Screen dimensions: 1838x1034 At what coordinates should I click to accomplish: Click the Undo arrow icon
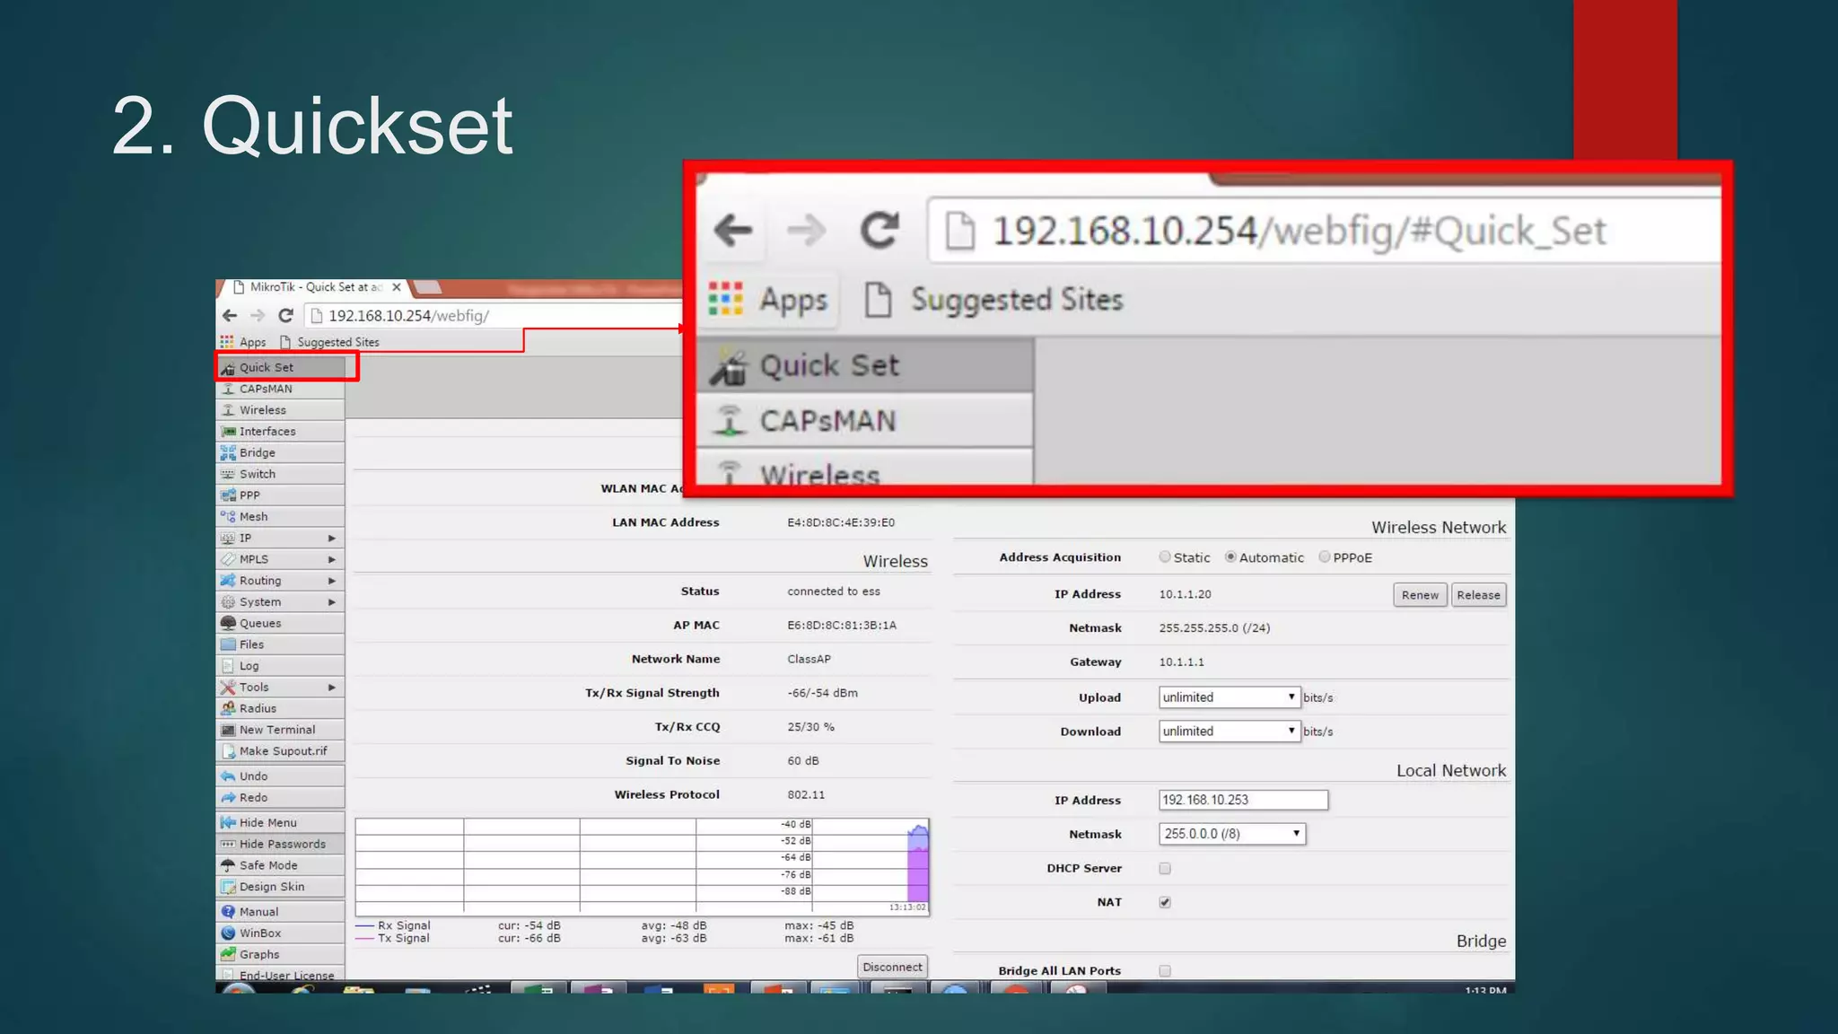pyautogui.click(x=228, y=776)
